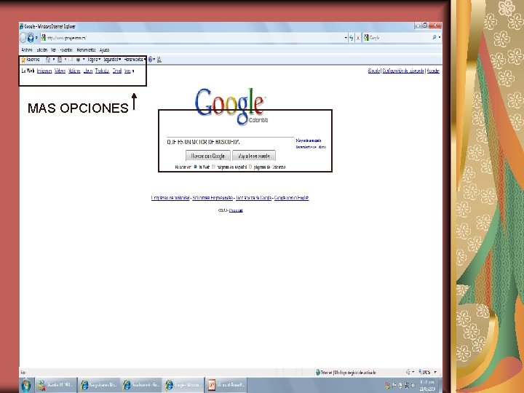The height and width of the screenshot is (393, 524).
Task: Click the Internet zone globe in status bar
Action: click(318, 372)
